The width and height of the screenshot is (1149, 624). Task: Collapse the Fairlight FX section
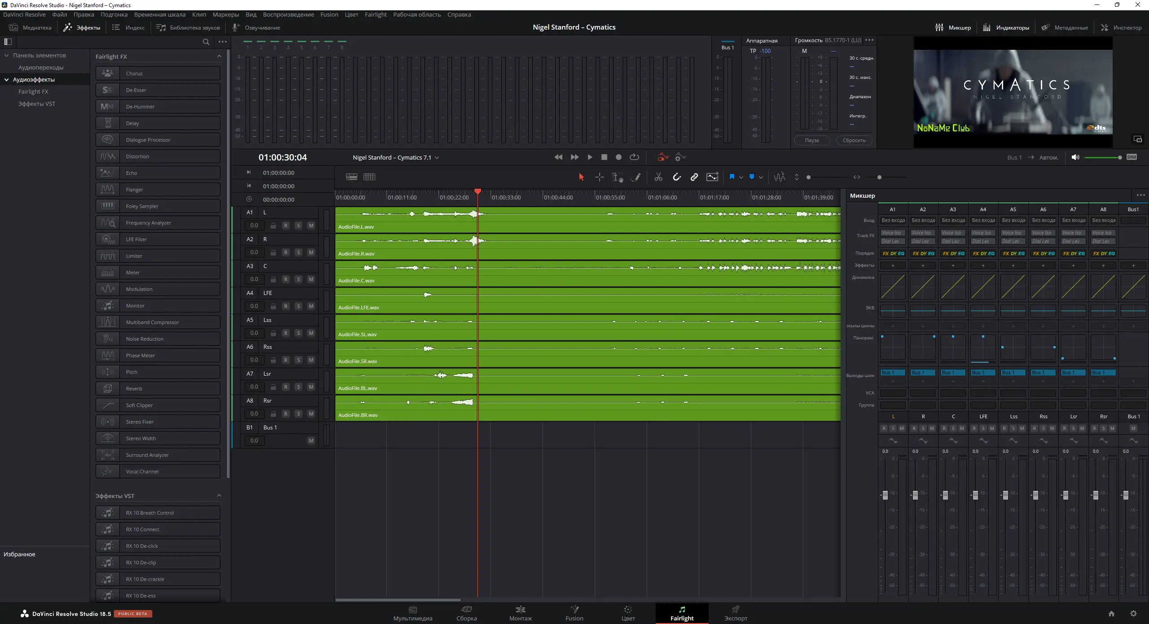(219, 56)
